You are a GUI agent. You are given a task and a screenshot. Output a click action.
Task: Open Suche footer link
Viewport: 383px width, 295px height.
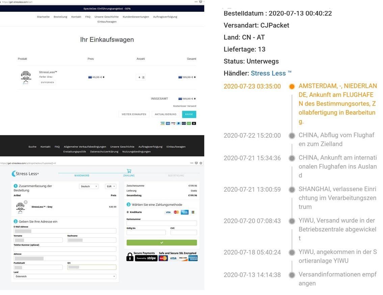(32, 147)
